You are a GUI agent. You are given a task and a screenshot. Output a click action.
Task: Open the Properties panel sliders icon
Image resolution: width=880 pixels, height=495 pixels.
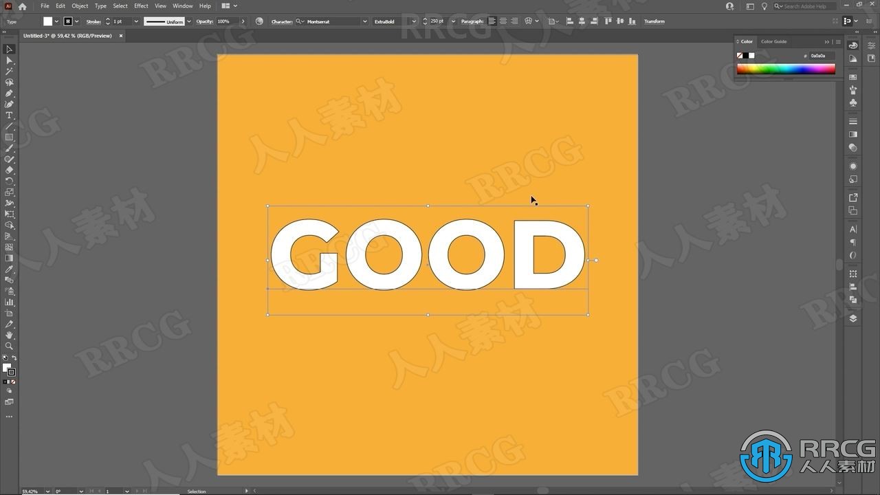872,45
